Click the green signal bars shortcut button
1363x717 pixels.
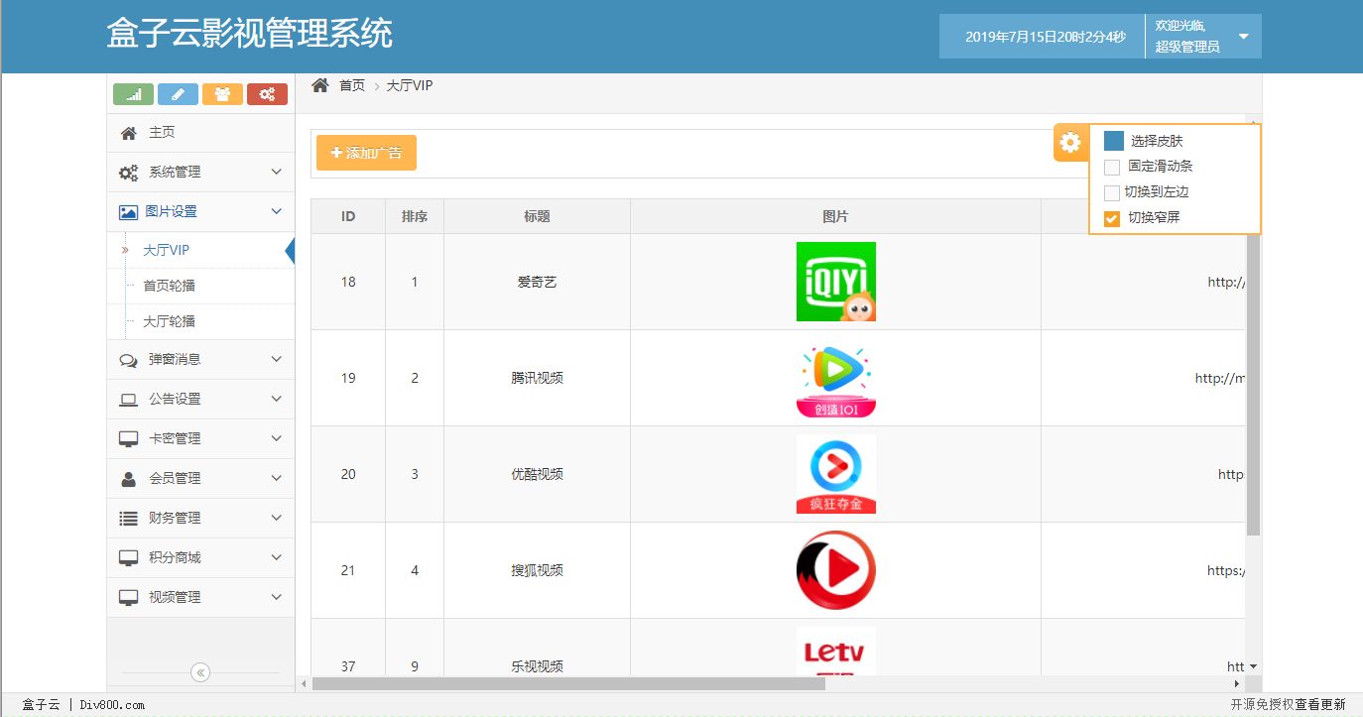(134, 94)
